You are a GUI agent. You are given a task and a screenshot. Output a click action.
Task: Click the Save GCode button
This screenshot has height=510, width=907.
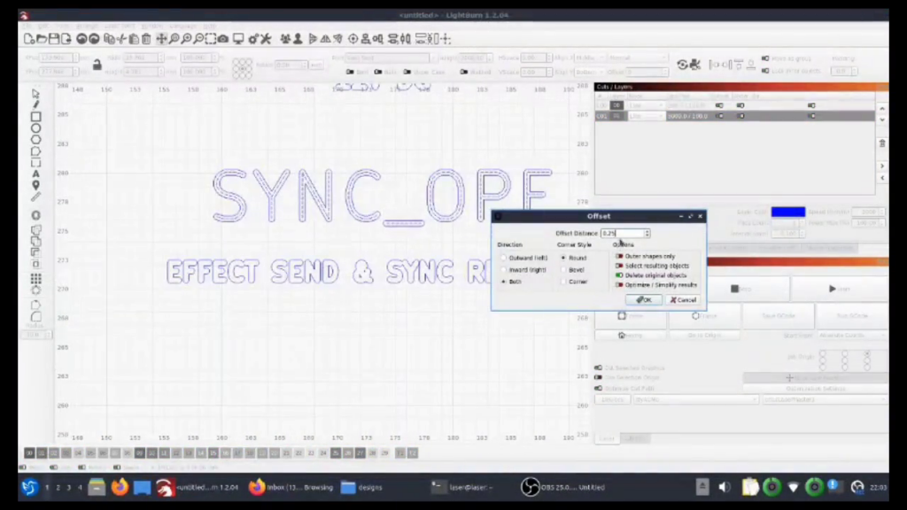pos(778,316)
